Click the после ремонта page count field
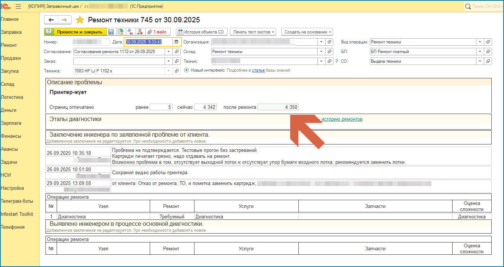 (x=278, y=107)
